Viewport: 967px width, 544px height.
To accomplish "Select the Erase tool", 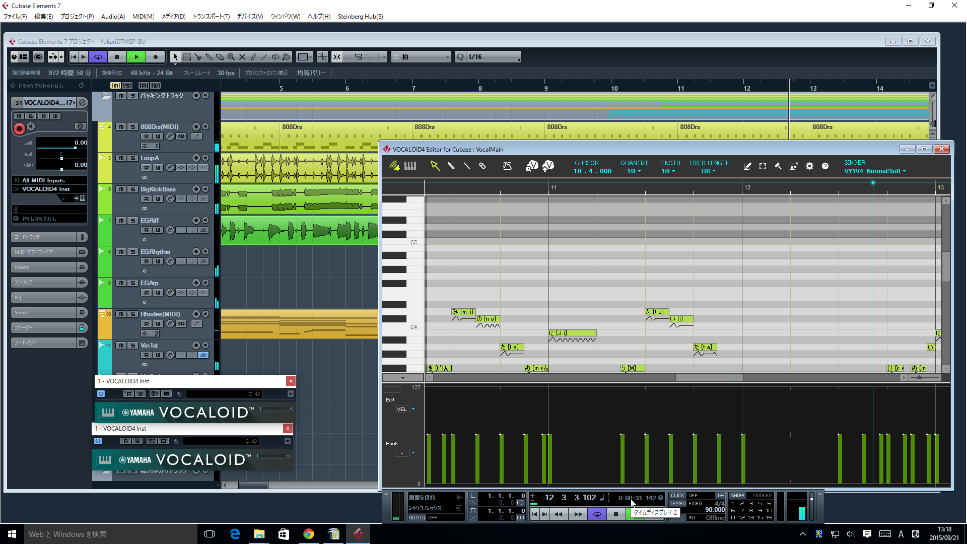I will click(220, 57).
